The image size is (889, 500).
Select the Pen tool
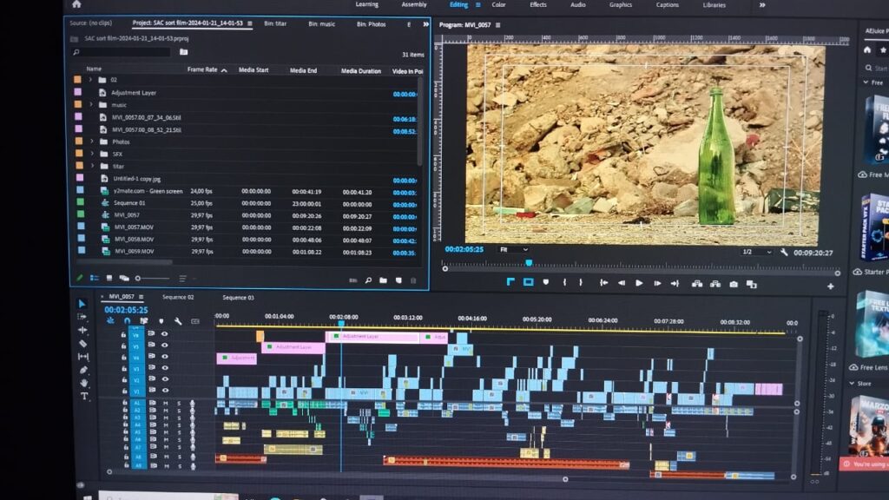[84, 370]
